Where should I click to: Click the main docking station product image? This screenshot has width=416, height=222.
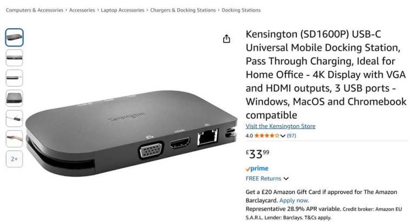131,133
